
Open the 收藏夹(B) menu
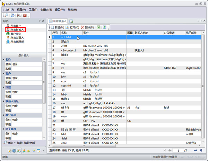coord(46,10)
